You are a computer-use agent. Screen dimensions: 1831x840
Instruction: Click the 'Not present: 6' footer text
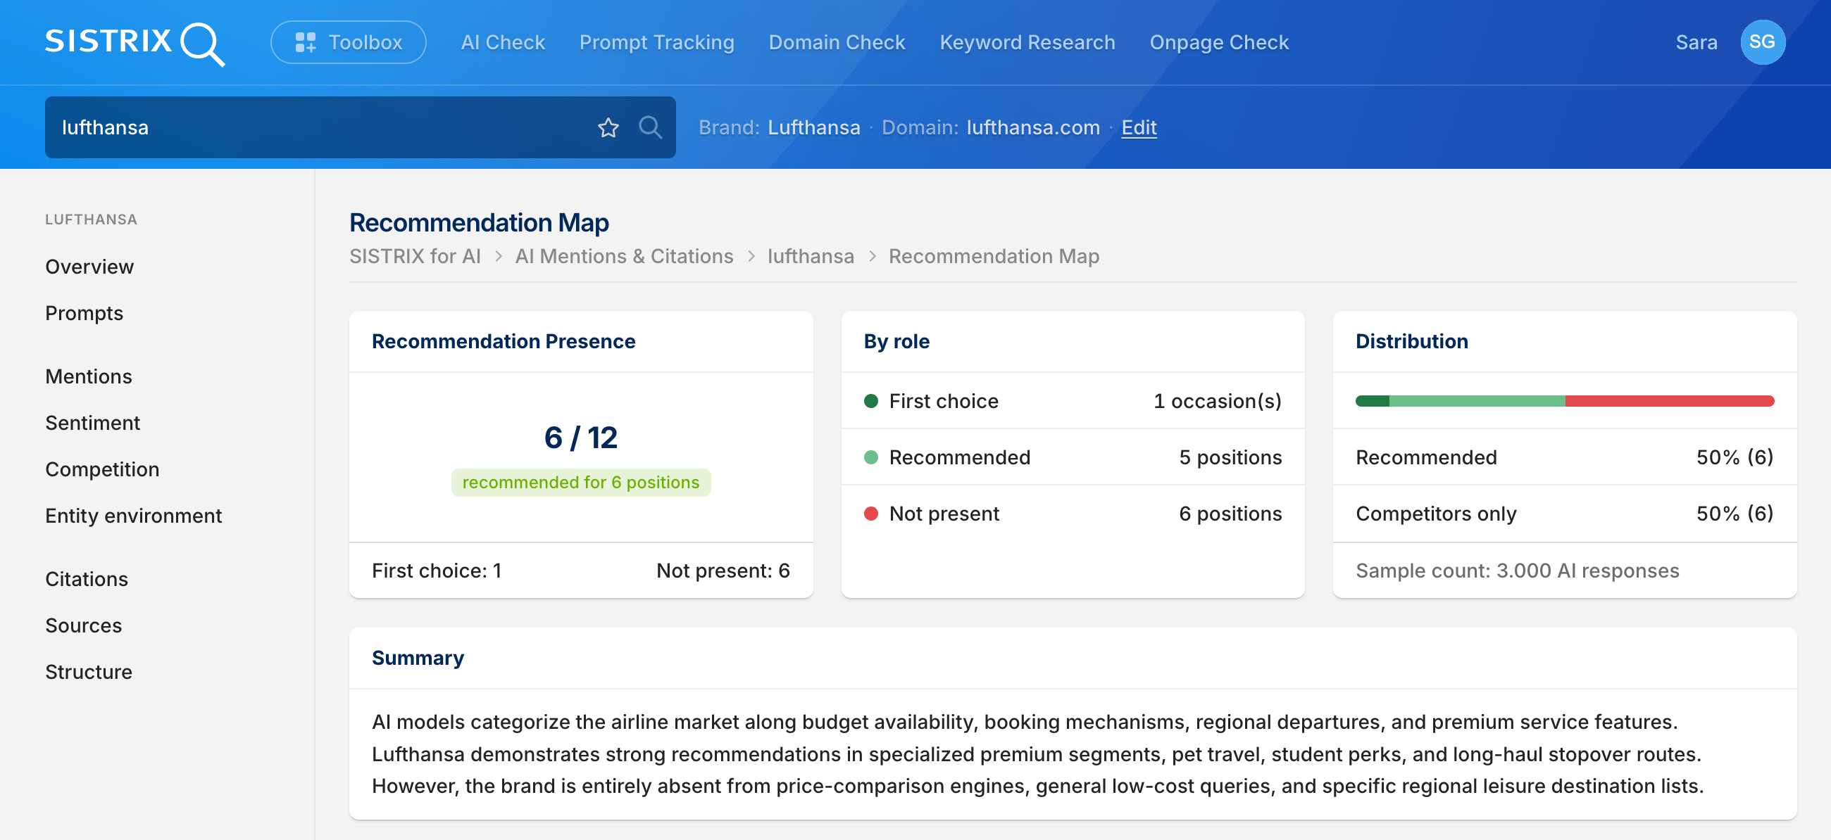tap(723, 571)
